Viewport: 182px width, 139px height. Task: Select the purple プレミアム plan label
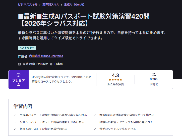(18, 83)
